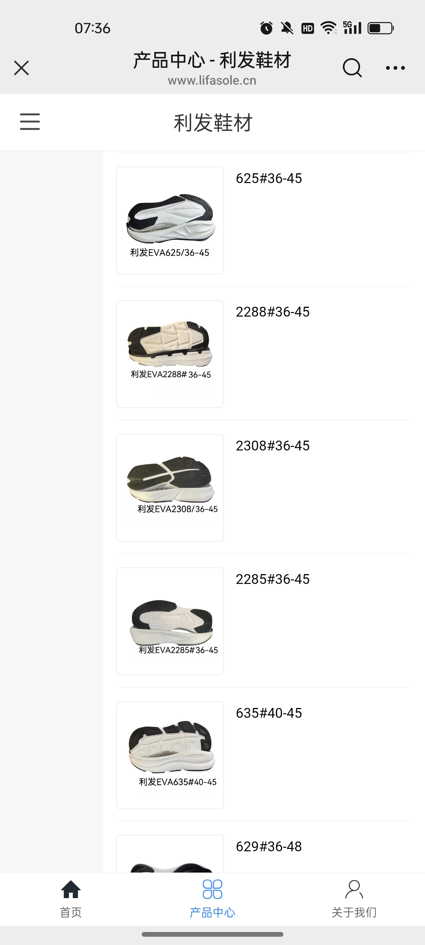Screen dimensions: 425x945
Task: Open the three-dots more options
Action: [x=395, y=68]
